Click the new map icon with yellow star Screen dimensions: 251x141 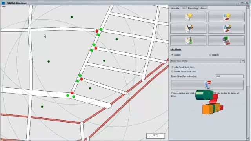coord(188,17)
